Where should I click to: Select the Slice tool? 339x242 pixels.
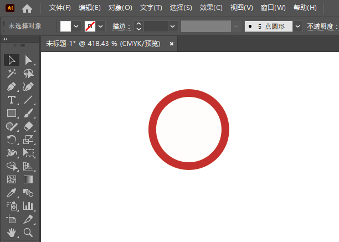(28, 219)
